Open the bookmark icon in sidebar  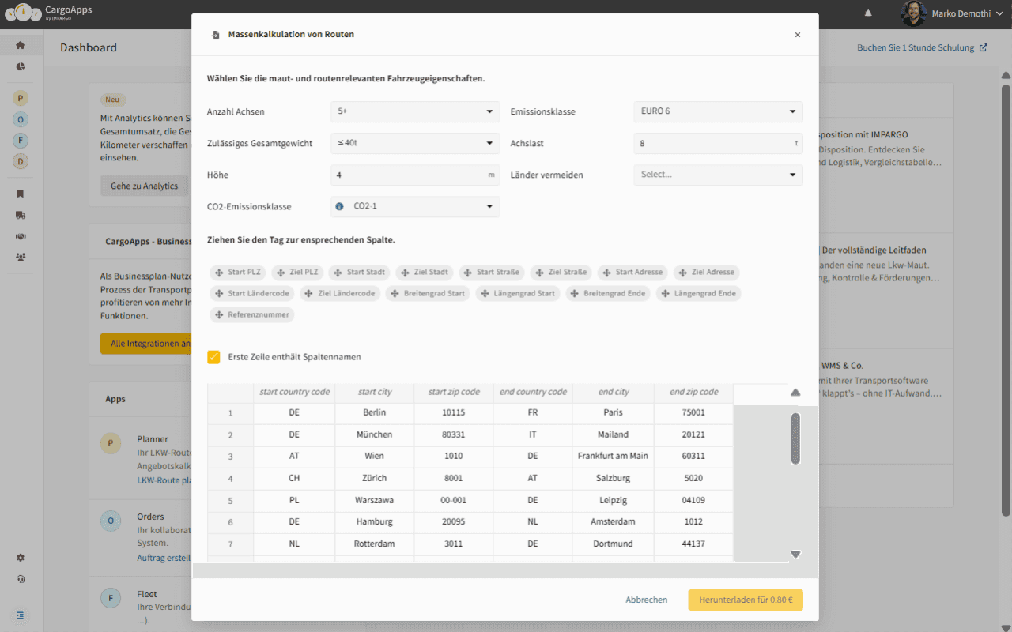(21, 194)
